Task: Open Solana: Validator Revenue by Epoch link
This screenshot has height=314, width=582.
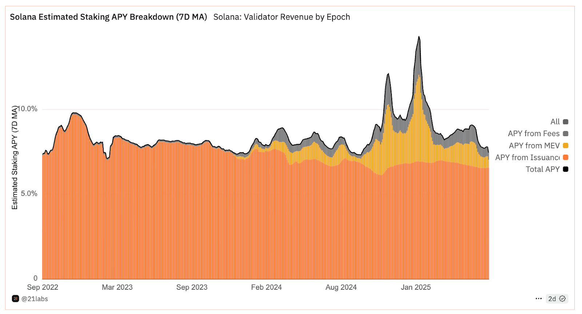Action: point(282,17)
